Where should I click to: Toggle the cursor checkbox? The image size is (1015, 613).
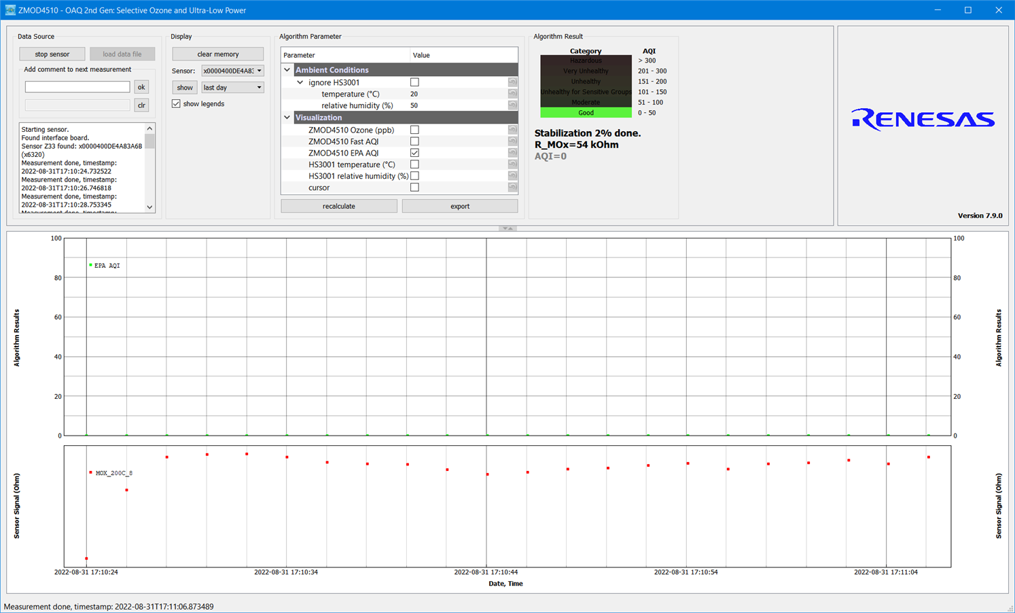point(414,188)
